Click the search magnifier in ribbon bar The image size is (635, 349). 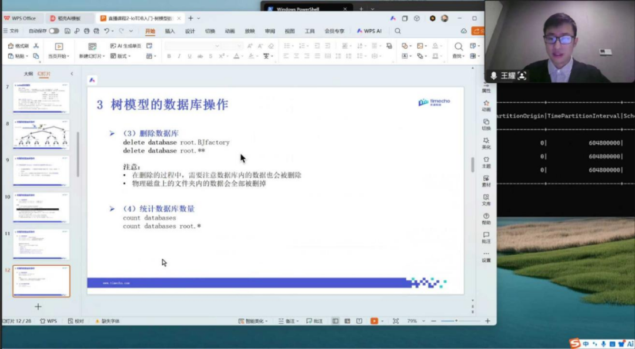pyautogui.click(x=397, y=31)
